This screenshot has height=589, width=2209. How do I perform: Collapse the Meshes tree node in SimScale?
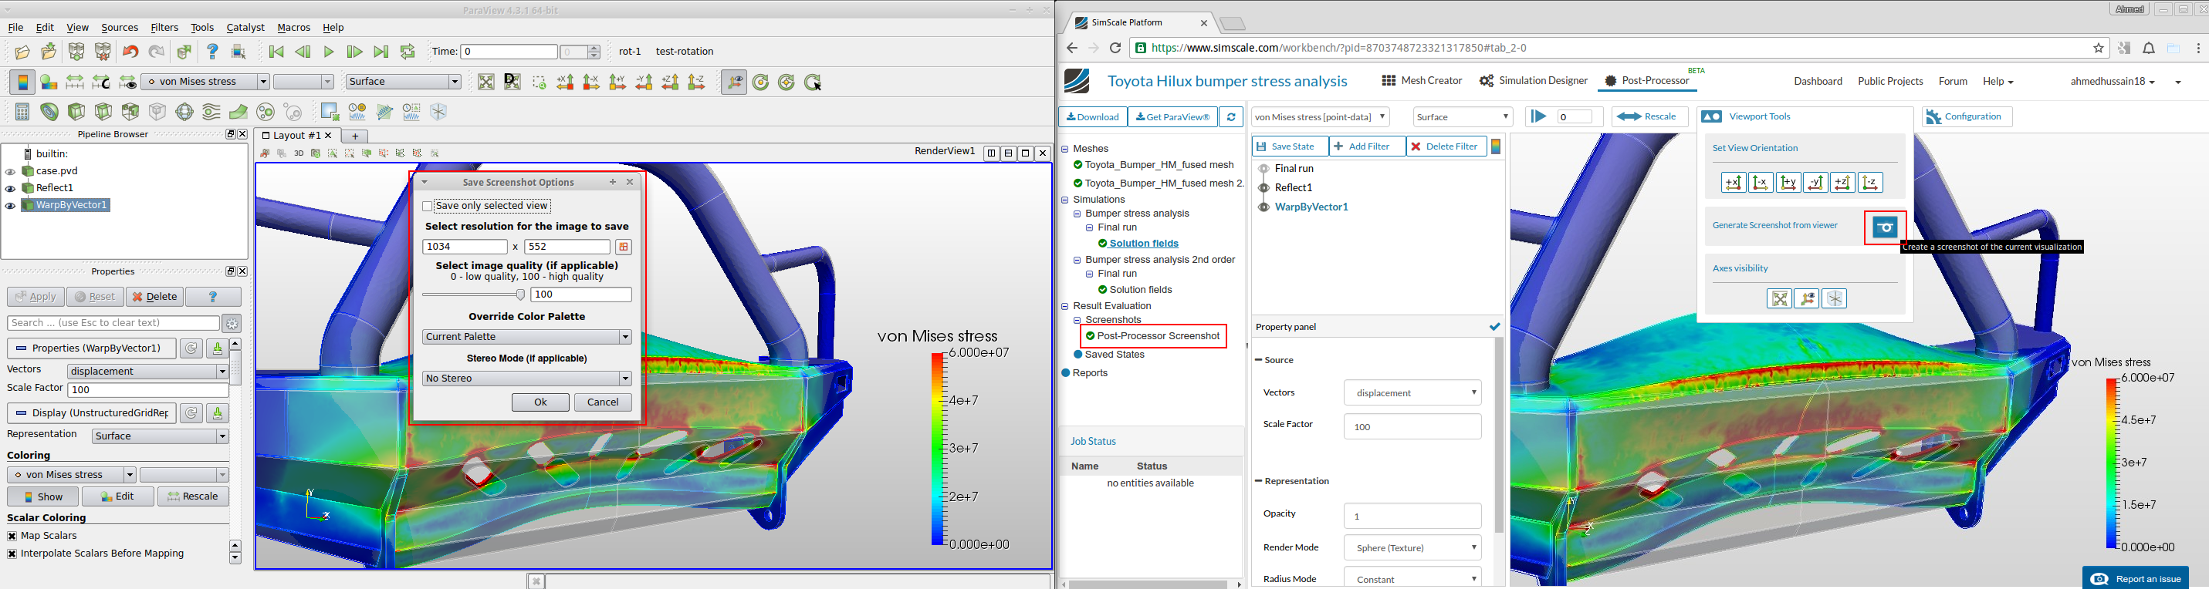pyautogui.click(x=1065, y=149)
